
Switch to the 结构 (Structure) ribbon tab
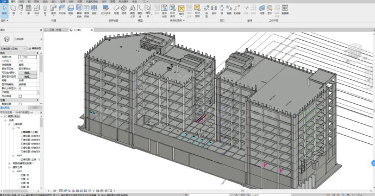tap(22, 2)
